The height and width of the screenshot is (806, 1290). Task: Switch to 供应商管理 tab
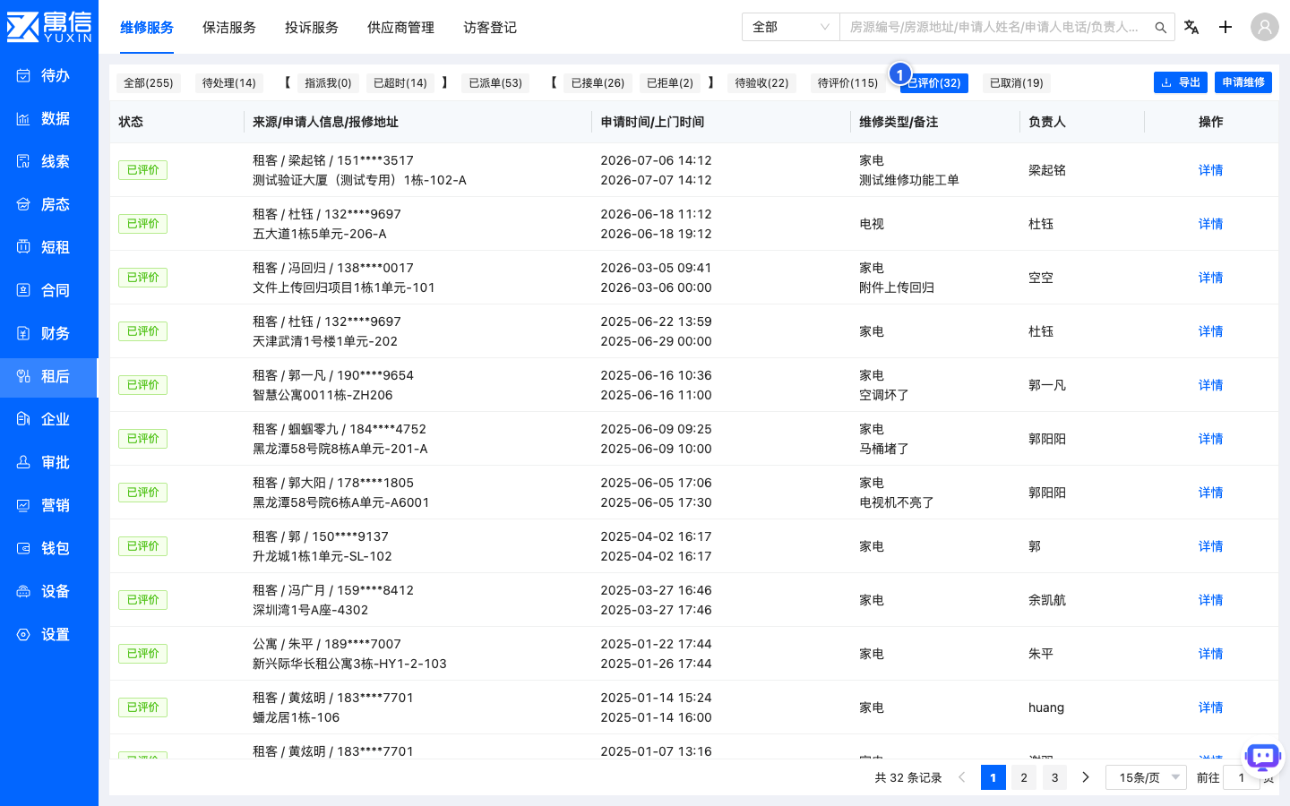coord(400,28)
